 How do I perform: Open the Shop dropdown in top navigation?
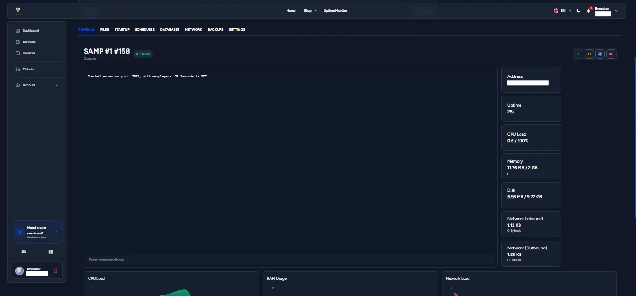coord(310,11)
